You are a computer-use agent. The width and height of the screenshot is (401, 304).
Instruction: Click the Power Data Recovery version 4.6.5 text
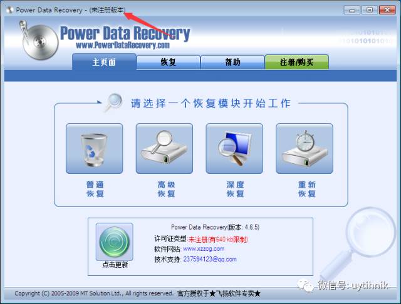pyautogui.click(x=215, y=227)
